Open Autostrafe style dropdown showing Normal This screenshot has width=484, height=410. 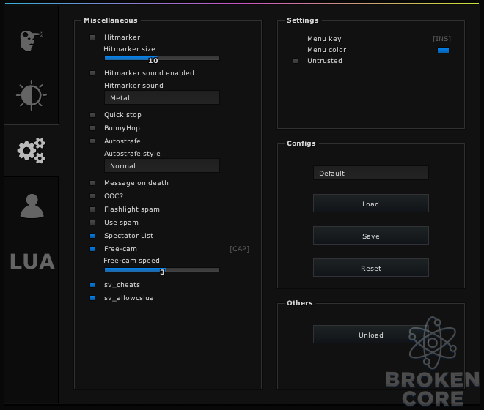[x=162, y=166]
